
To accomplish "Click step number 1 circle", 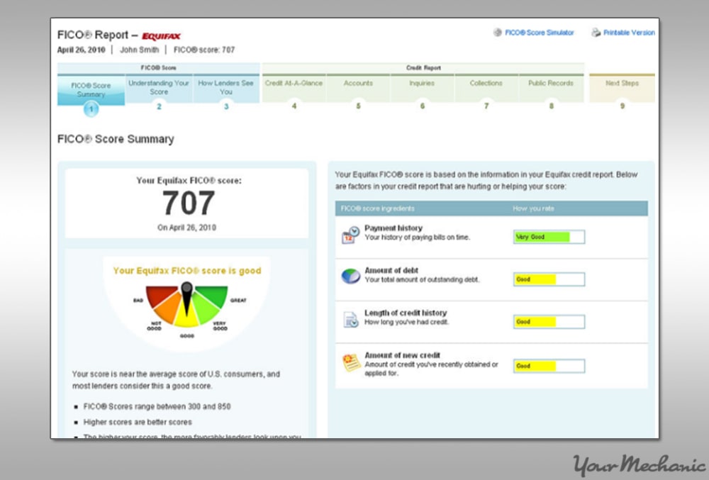I will 91,109.
